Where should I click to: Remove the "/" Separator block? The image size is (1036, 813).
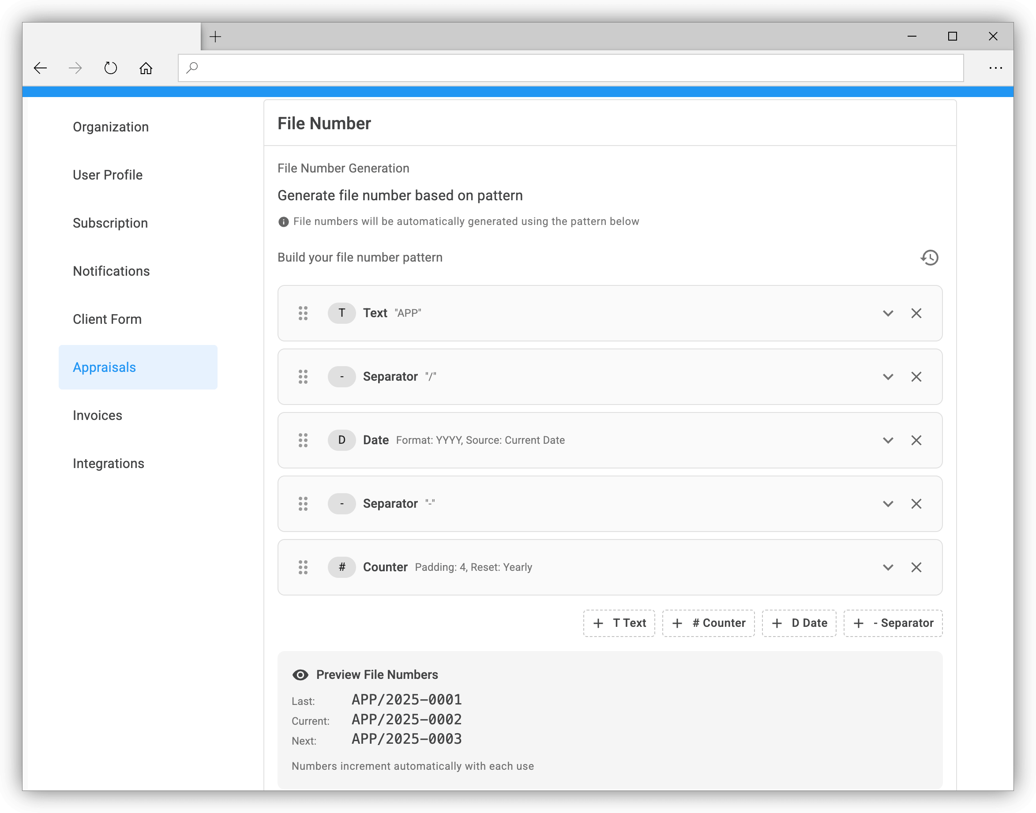(x=916, y=377)
